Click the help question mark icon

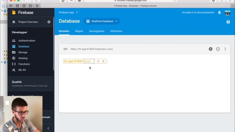(228, 22)
